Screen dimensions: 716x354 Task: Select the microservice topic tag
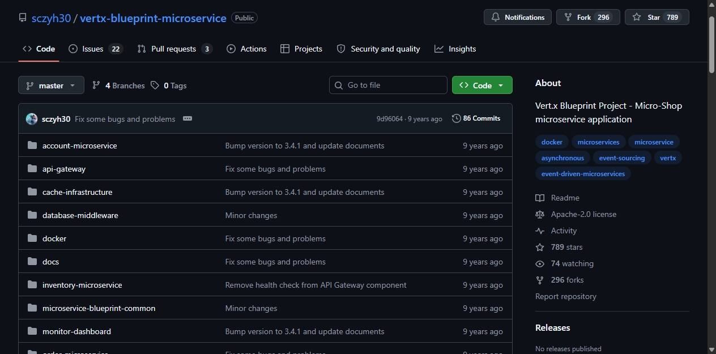[654, 142]
